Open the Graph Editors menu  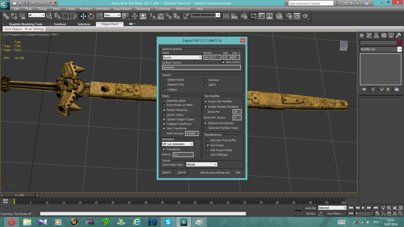(x=122, y=9)
